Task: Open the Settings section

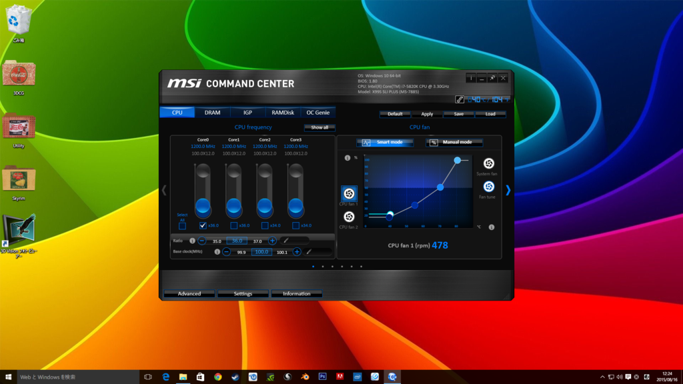Action: coord(243,294)
